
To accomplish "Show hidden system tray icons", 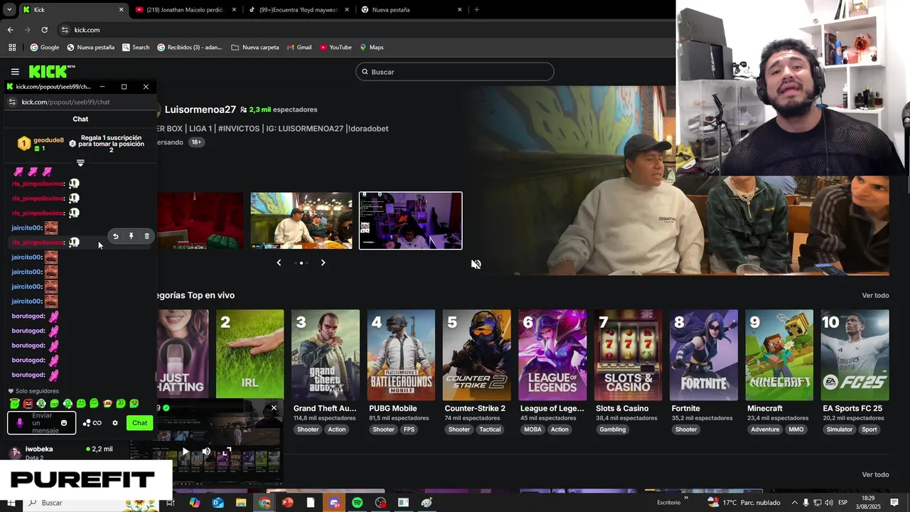I will pos(794,503).
